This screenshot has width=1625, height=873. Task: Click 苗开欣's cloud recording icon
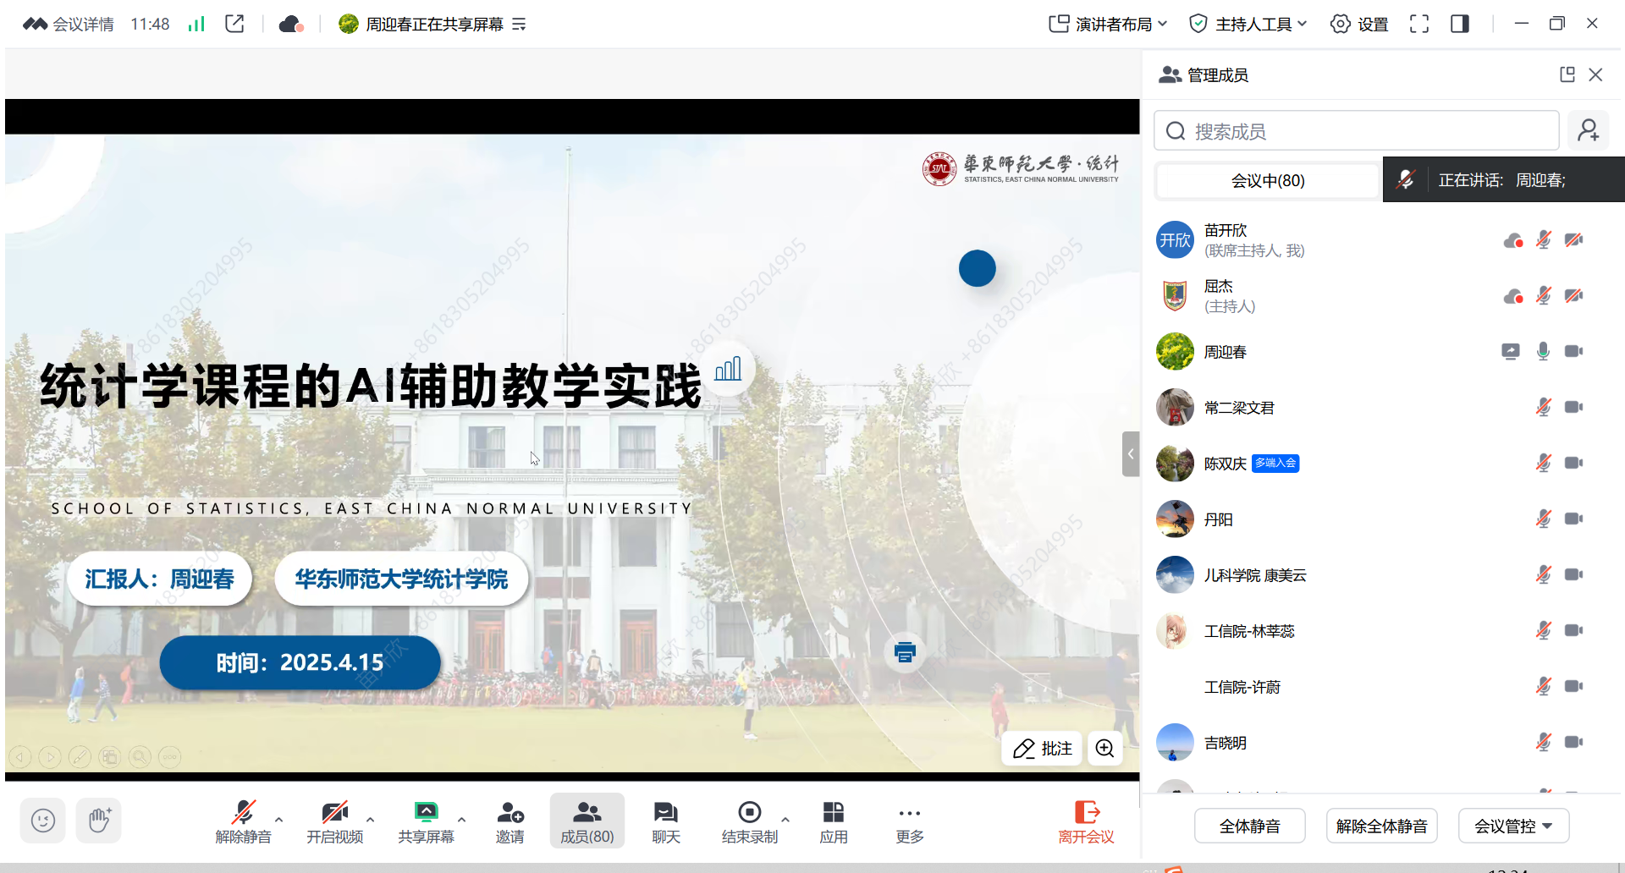click(1514, 241)
